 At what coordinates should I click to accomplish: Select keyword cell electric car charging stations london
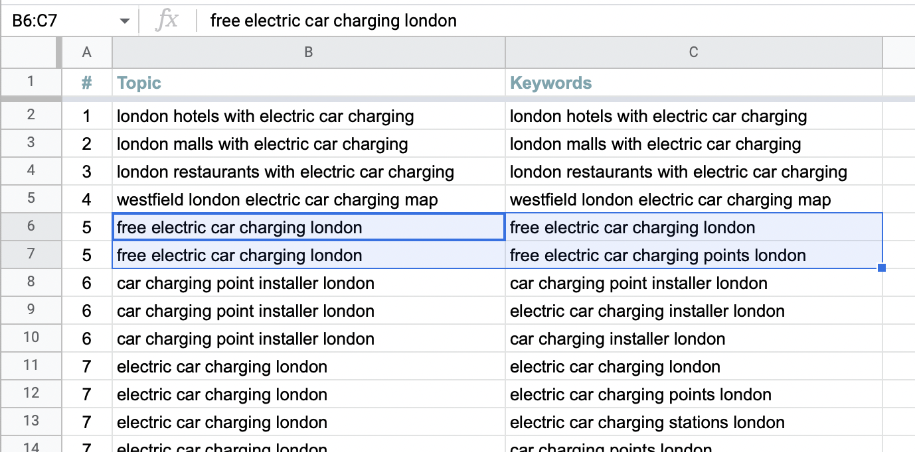[x=694, y=422]
